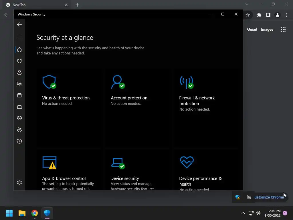This screenshot has width=293, height=220.
Task: Open Virus & threat protection heading
Action: point(66,98)
